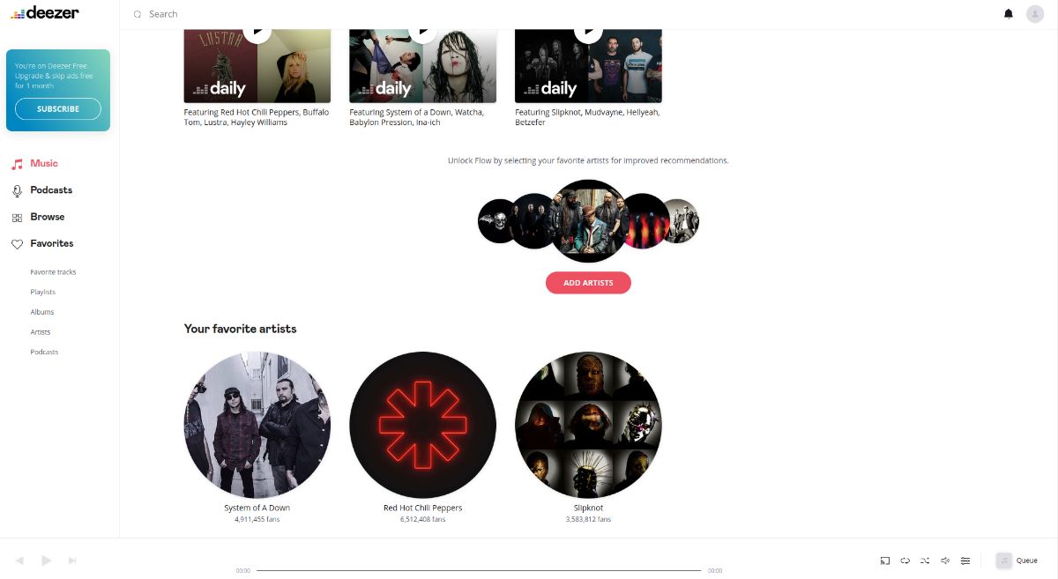The width and height of the screenshot is (1058, 579).
Task: Open the Queue panel
Action: coord(1017,560)
